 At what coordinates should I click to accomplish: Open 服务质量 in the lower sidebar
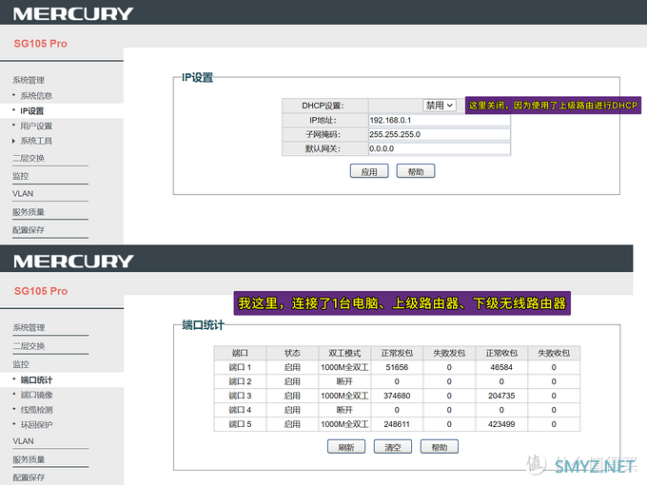(x=29, y=459)
